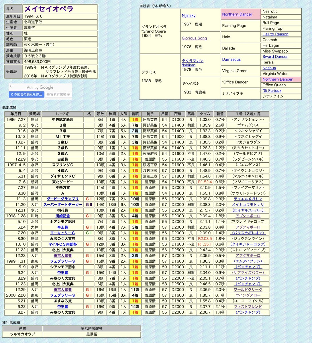Click the あすなろ賞 race name cell

click(62, 301)
